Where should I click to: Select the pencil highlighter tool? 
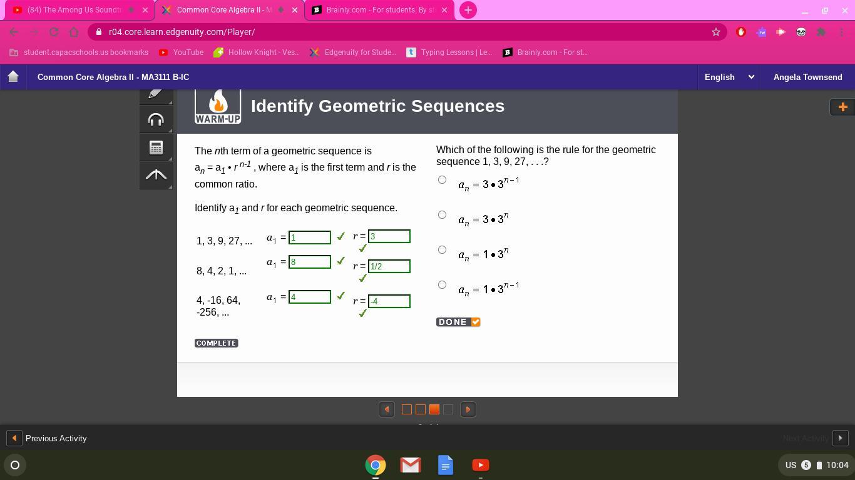[x=156, y=96]
